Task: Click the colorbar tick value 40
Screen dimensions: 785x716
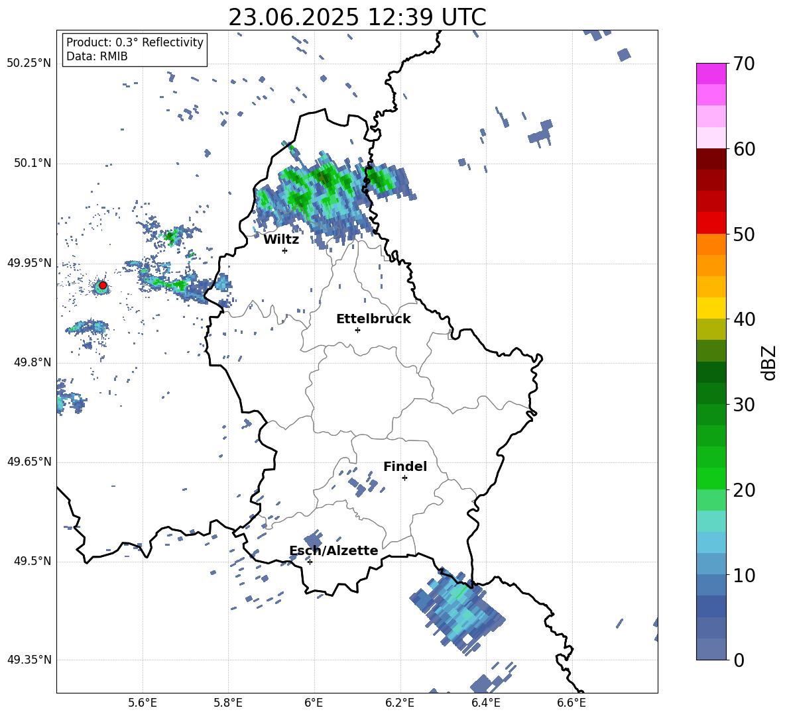Action: click(x=744, y=319)
